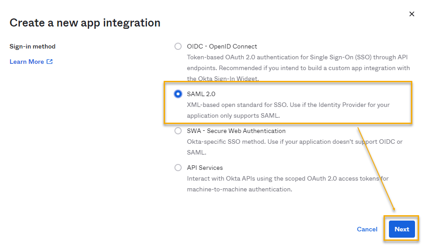Click the Create a new app integration heading

pos(85,22)
